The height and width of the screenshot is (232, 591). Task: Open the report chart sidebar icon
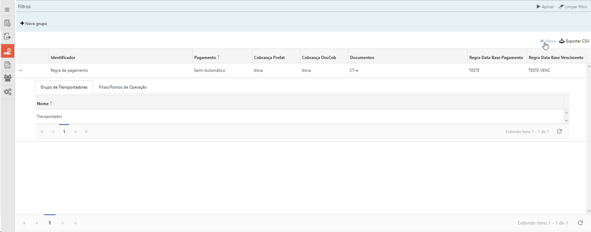click(7, 64)
